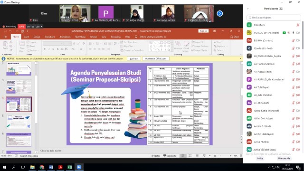
Task: Open Text Direction dropdown
Action: click(x=129, y=42)
